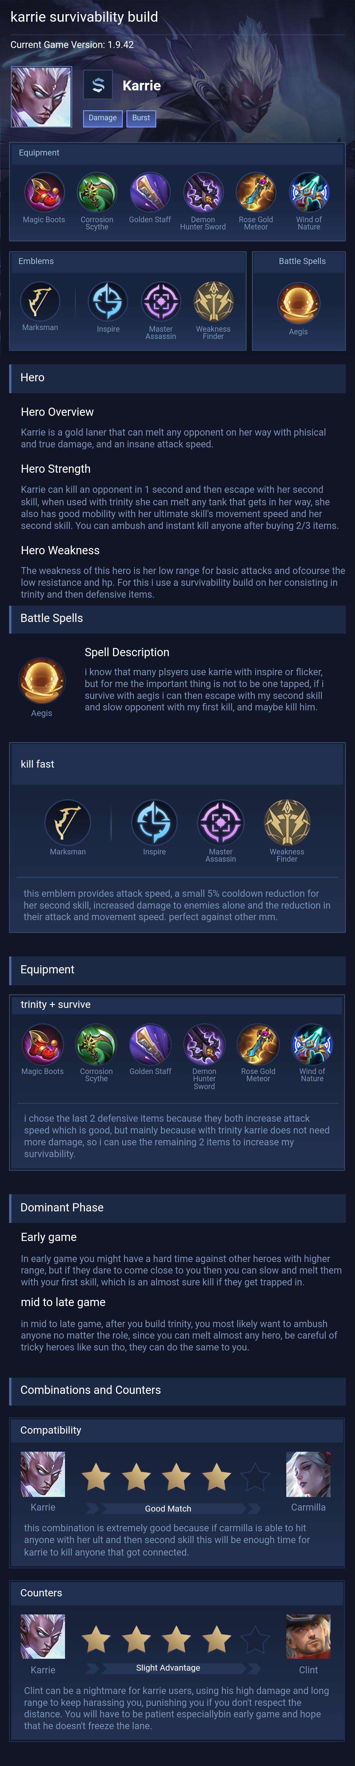The height and width of the screenshot is (1766, 355).
Task: Click Magic Boots icon in top Equipment panel
Action: (44, 192)
